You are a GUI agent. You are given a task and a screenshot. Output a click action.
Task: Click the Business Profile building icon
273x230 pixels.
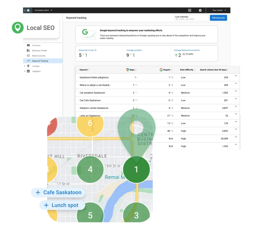point(28,50)
